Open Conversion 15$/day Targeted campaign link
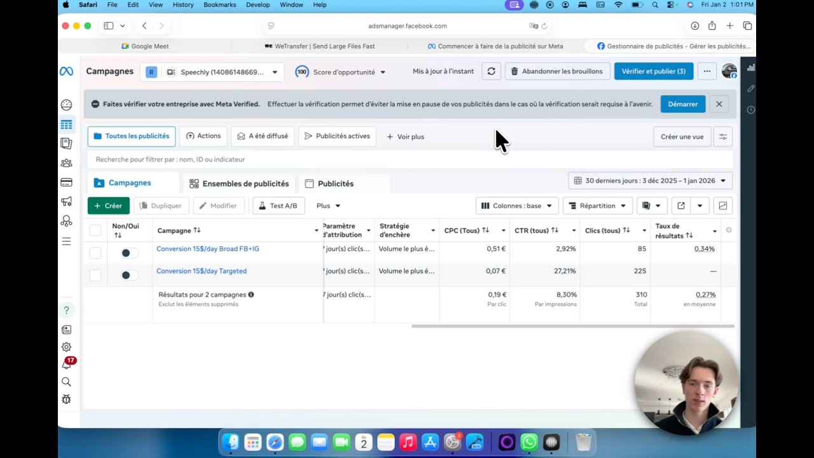The image size is (814, 458). click(202, 271)
